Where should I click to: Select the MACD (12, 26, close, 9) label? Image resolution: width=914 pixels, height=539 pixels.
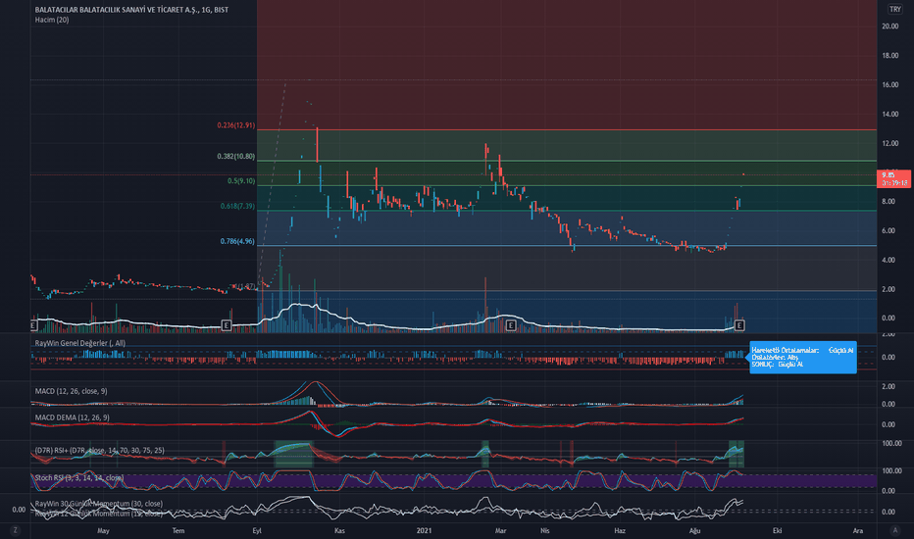72,391
